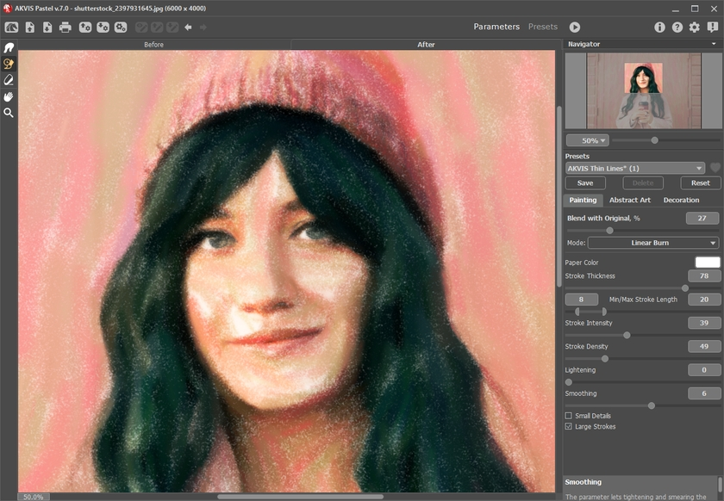Click the Reset button
The height and width of the screenshot is (501, 724).
[x=700, y=183]
